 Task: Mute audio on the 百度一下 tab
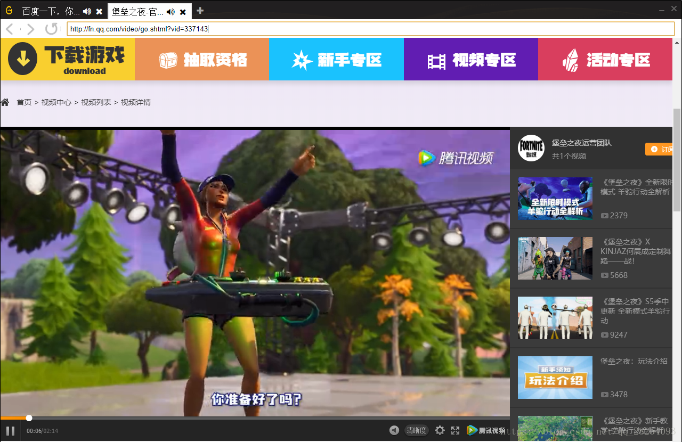[87, 11]
